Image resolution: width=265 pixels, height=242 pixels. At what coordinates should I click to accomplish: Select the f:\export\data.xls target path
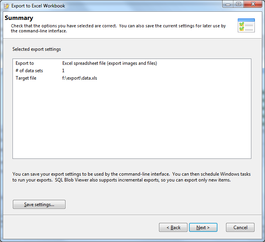point(79,78)
